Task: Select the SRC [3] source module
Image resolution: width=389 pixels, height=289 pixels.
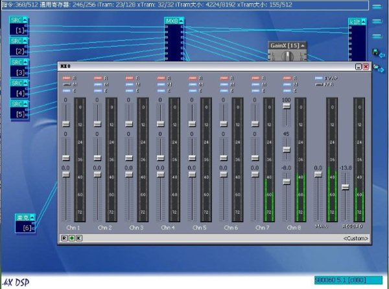Action: point(19,68)
